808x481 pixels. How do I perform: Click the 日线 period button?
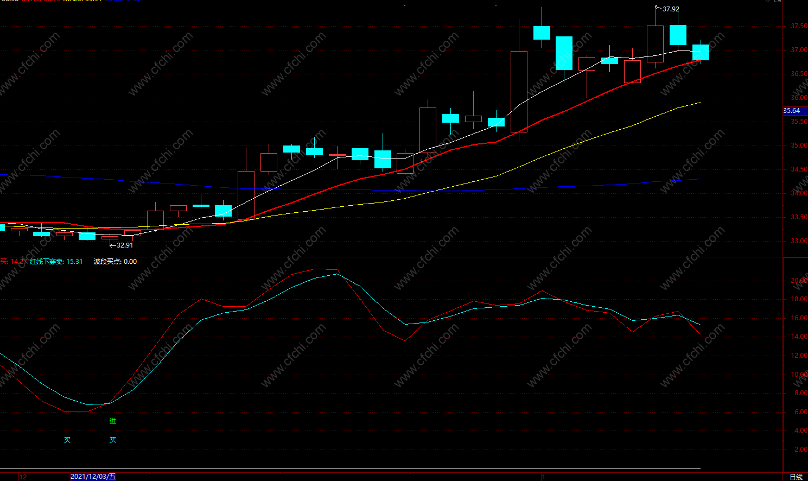click(x=796, y=477)
